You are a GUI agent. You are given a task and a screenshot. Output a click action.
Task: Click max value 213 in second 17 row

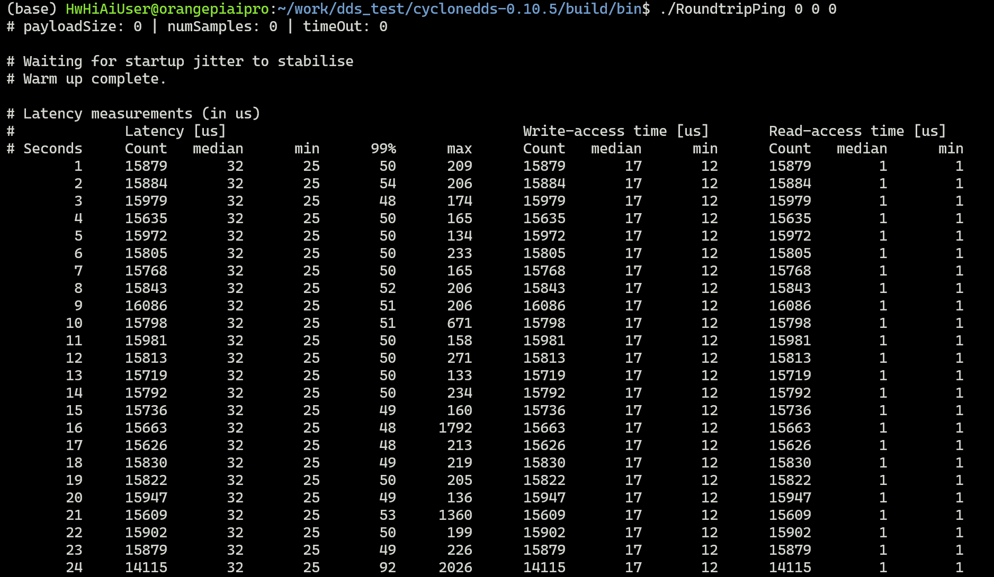pos(460,445)
